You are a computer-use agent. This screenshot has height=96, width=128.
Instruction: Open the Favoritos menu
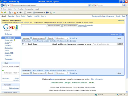coord(20,9)
